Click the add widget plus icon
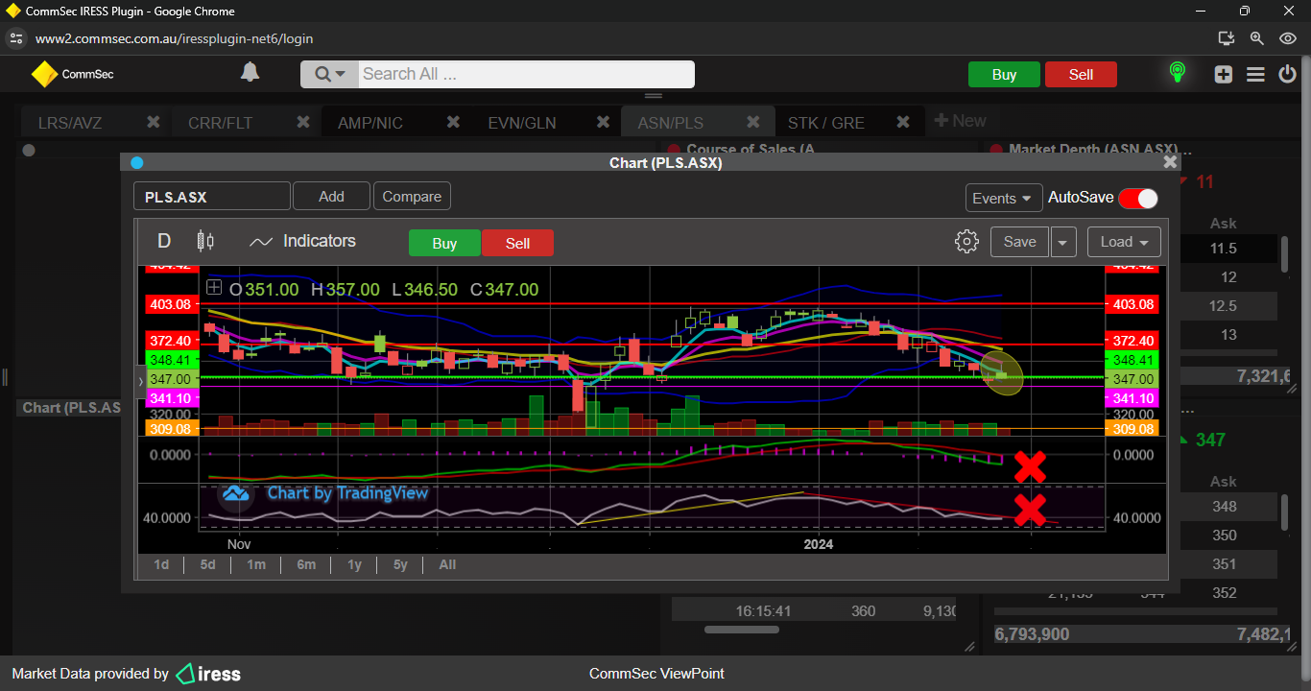Viewport: 1311px width, 691px height. click(1223, 74)
